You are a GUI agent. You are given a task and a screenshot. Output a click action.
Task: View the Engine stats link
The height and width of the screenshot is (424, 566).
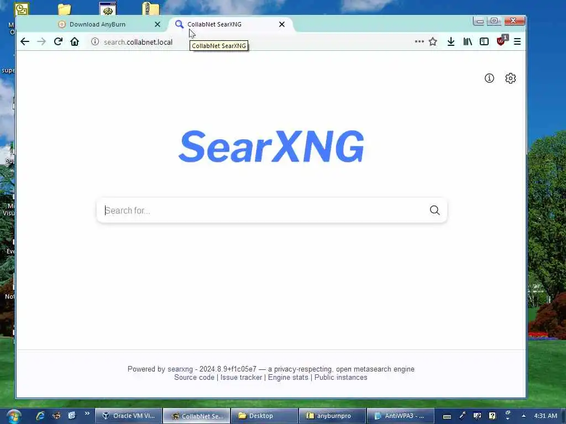click(288, 378)
